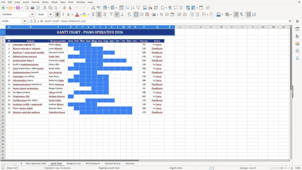The image size is (302, 170).
Task: Click the Clear Direct Formatting icon
Action: (70, 8)
